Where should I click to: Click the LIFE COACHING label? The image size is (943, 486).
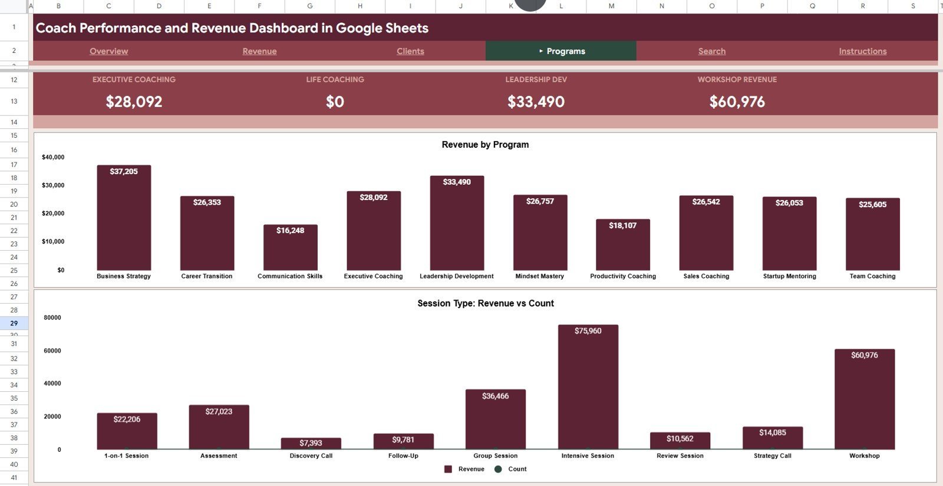pyautogui.click(x=335, y=79)
